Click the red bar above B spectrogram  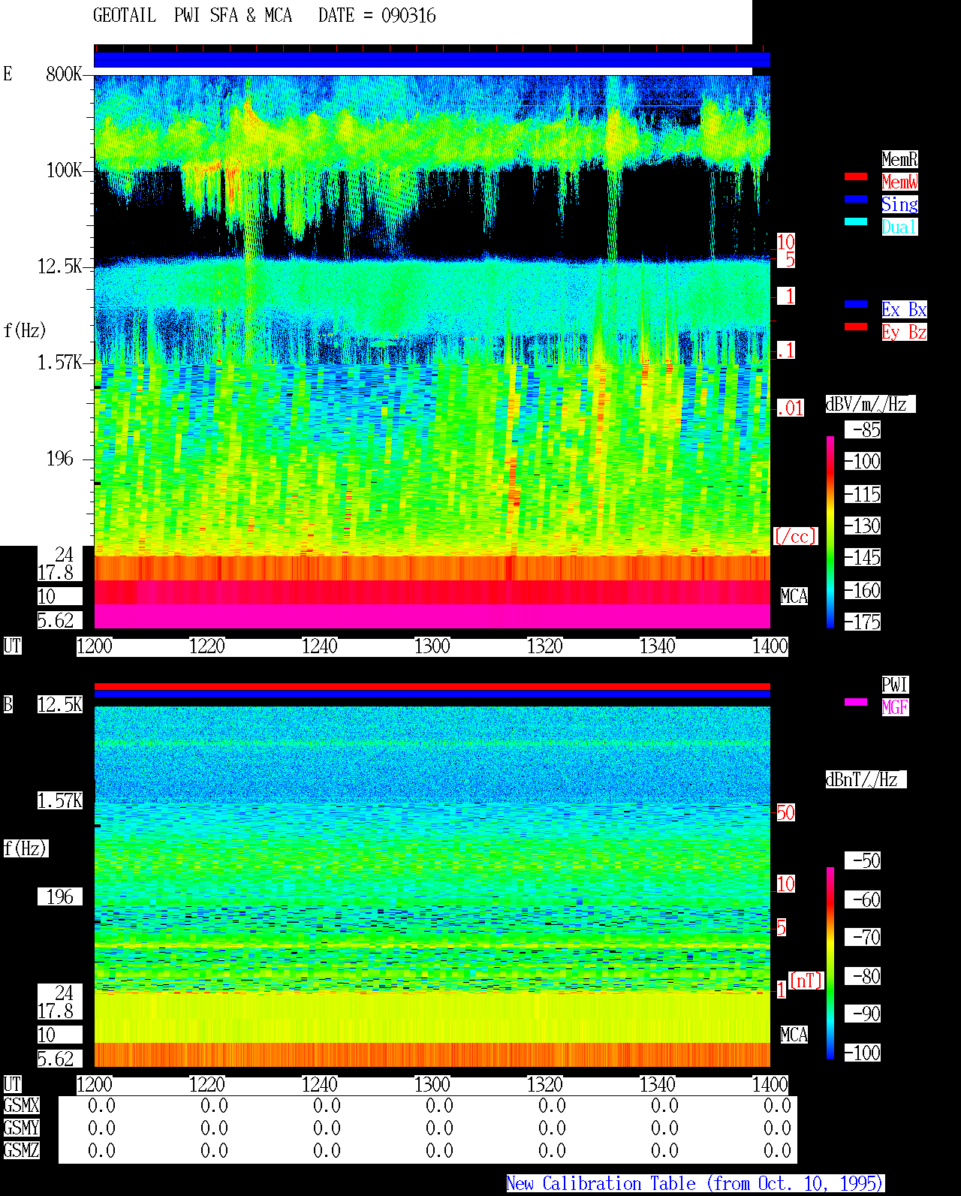[x=432, y=686]
